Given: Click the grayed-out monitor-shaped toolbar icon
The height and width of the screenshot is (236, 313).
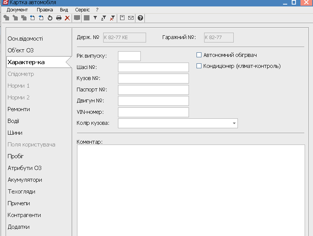Looking at the screenshot, I should 77,18.
